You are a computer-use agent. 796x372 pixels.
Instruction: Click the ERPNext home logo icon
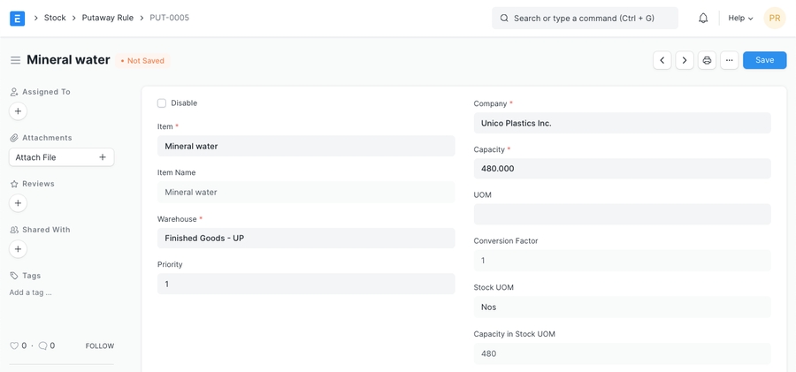(17, 18)
